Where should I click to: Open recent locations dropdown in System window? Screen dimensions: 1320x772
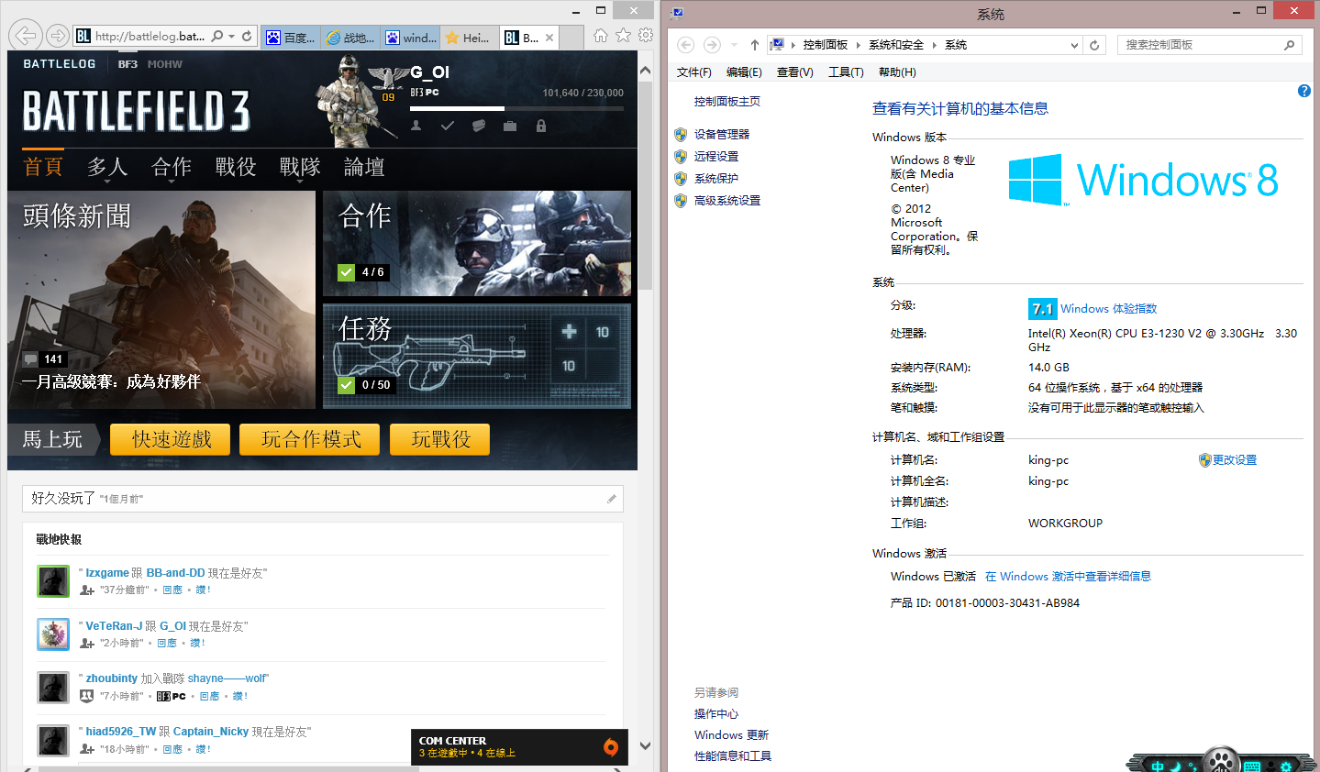[735, 45]
